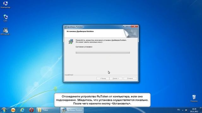Screen dimensions: 202x113
Task: Click the RU language indicator in tray
Action: (179, 110)
